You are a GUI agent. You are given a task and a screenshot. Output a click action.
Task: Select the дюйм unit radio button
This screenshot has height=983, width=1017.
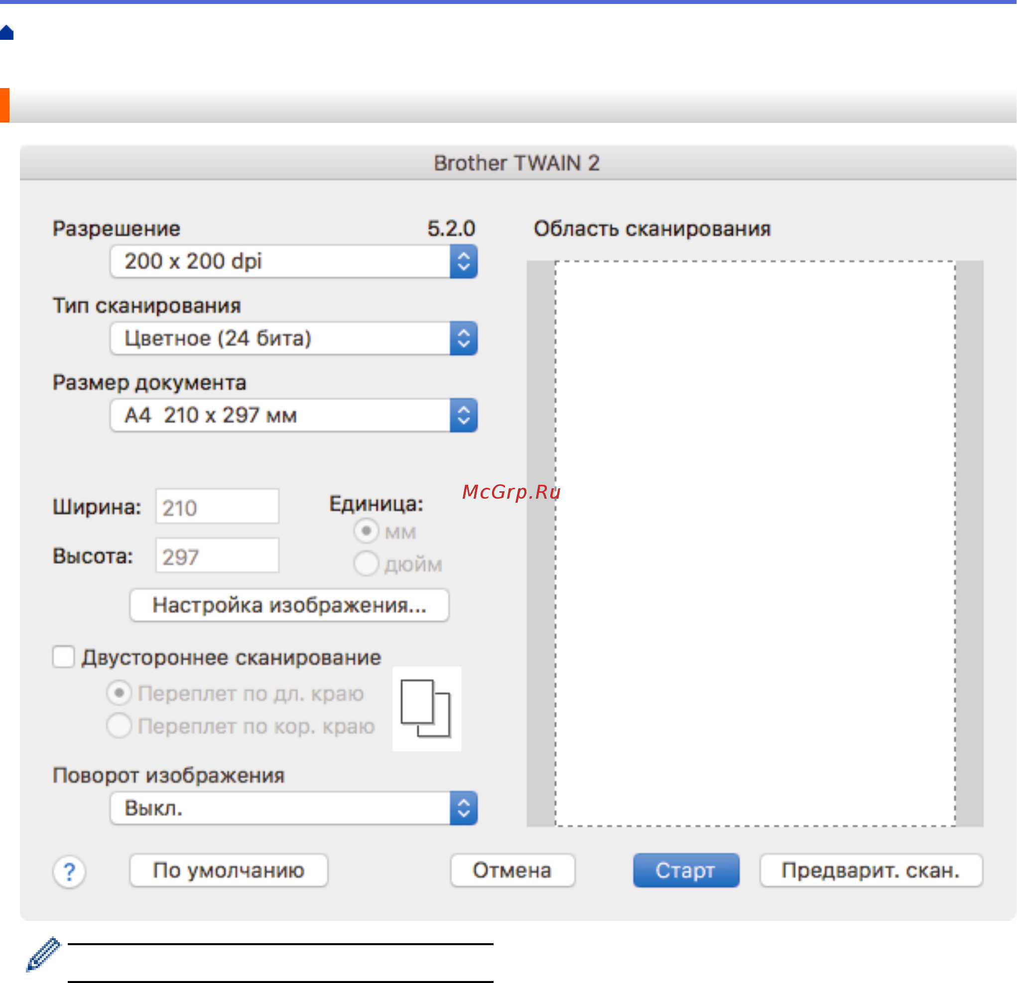pyautogui.click(x=367, y=563)
